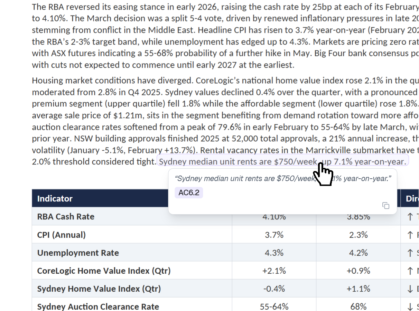419x311 pixels.
Task: Select the CPI (Annual) row label
Action: (x=61, y=235)
